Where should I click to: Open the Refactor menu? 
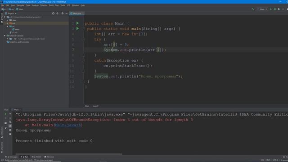(44, 5)
